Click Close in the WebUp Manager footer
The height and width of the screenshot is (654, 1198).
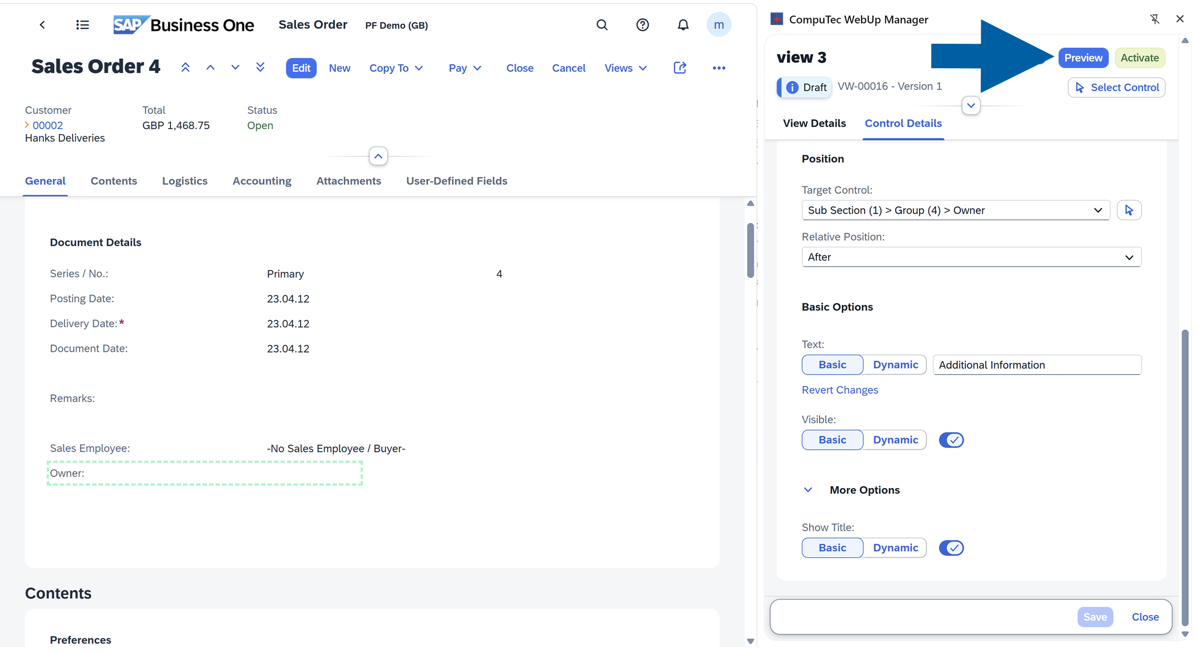pyautogui.click(x=1145, y=617)
